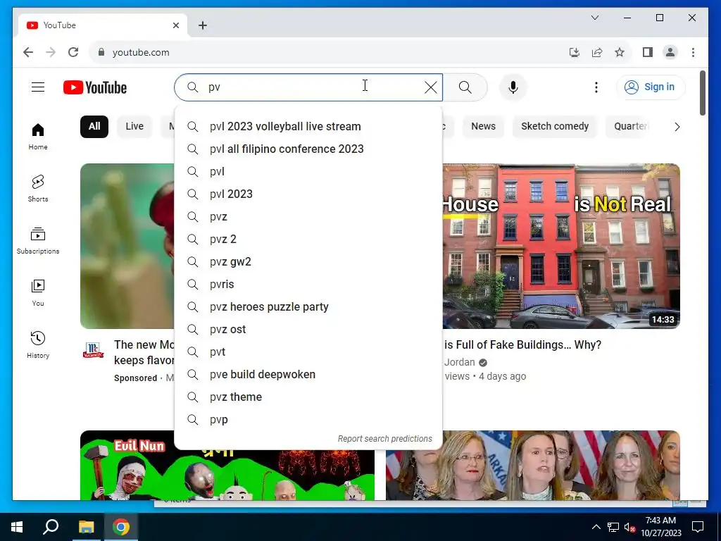Go back with browser back arrow
Screen dimensions: 721x541
(x=28, y=52)
